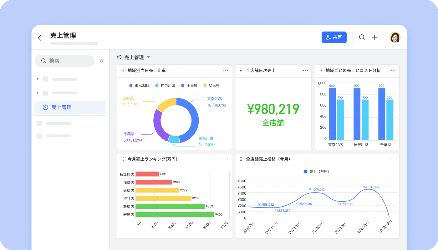This screenshot has width=438, height=250.
Task: Open more options of 今月売上ランキング card
Action: 226,159
